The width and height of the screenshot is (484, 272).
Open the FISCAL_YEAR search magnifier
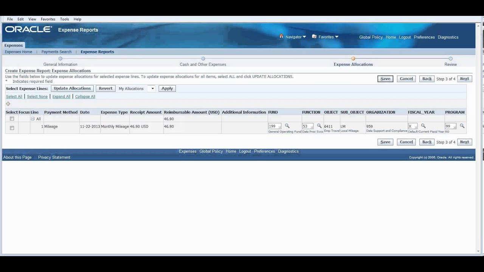(423, 126)
